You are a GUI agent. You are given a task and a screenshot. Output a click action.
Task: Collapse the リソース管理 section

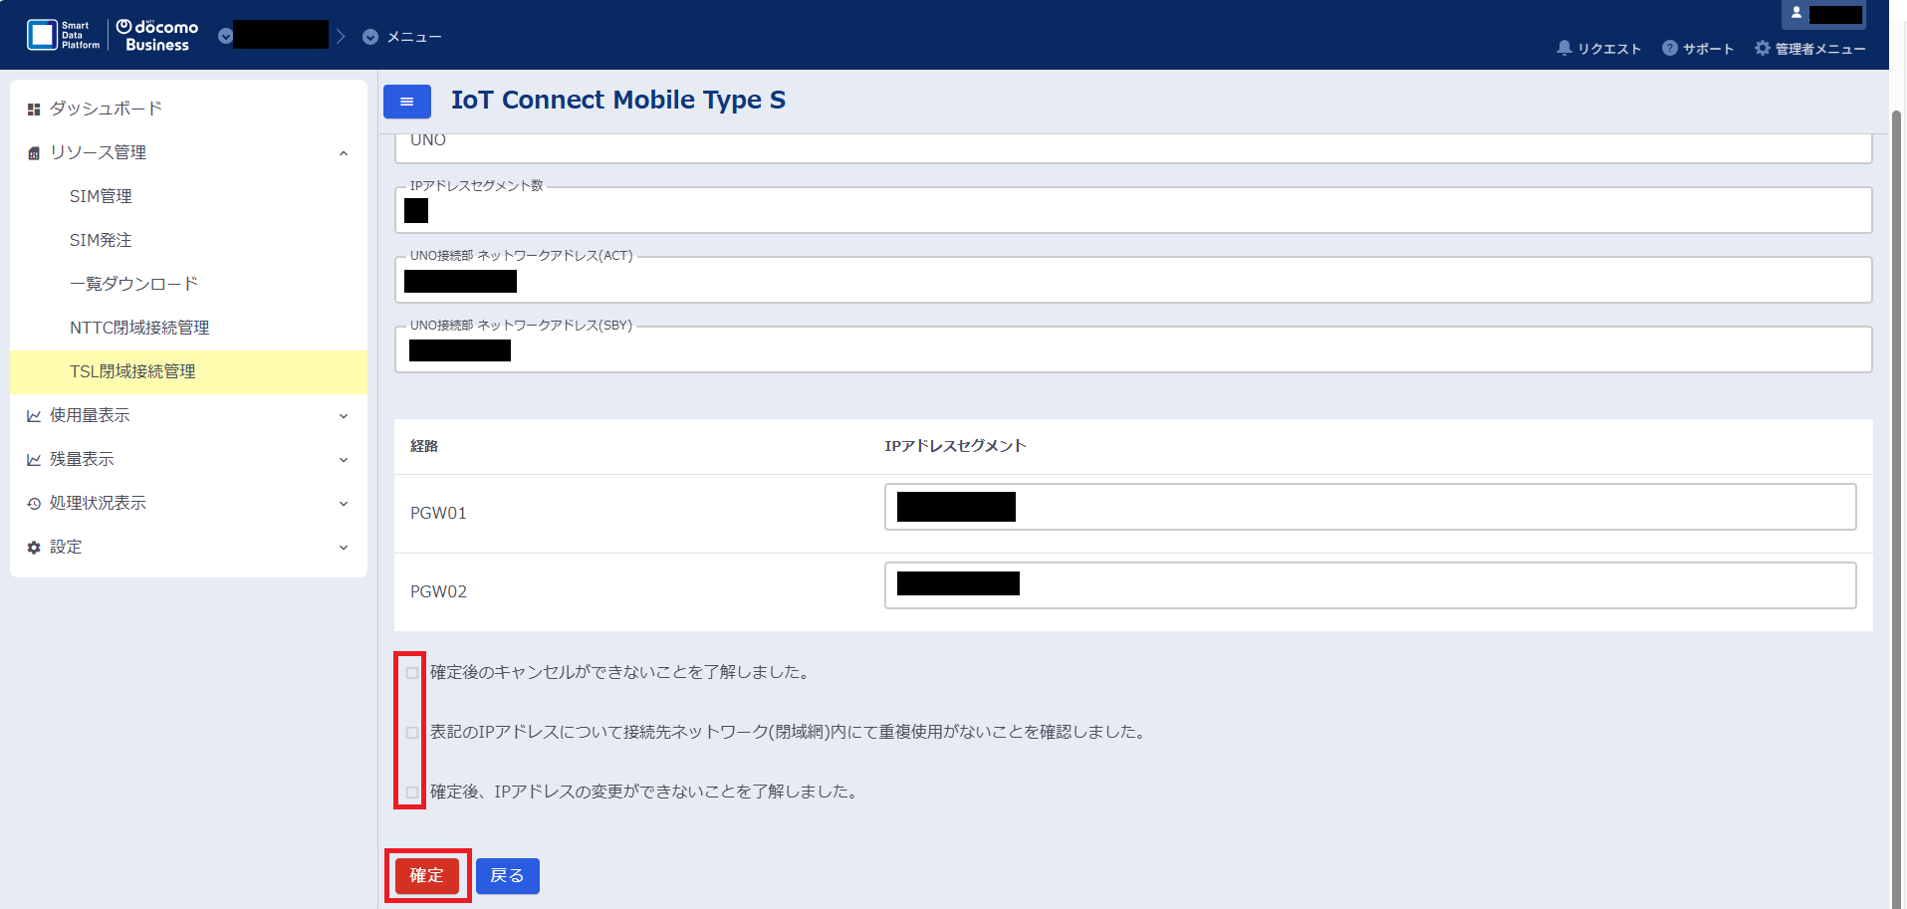[x=188, y=152]
